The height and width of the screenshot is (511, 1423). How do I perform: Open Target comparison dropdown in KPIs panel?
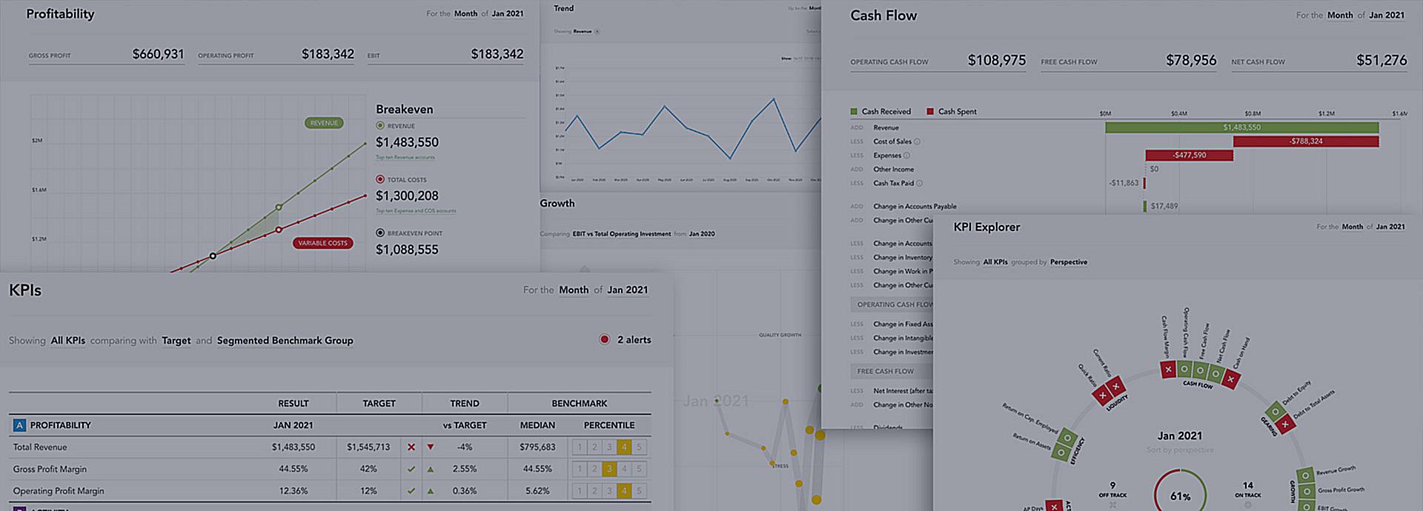(176, 341)
